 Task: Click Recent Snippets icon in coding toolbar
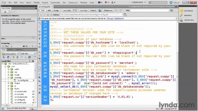pos(40,77)
